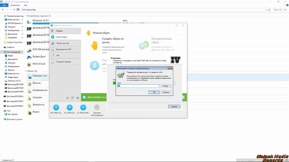The height and width of the screenshot is (162, 289).
Task: Select OneDrive in the navigation tree
Action: pyautogui.click(x=9, y=47)
